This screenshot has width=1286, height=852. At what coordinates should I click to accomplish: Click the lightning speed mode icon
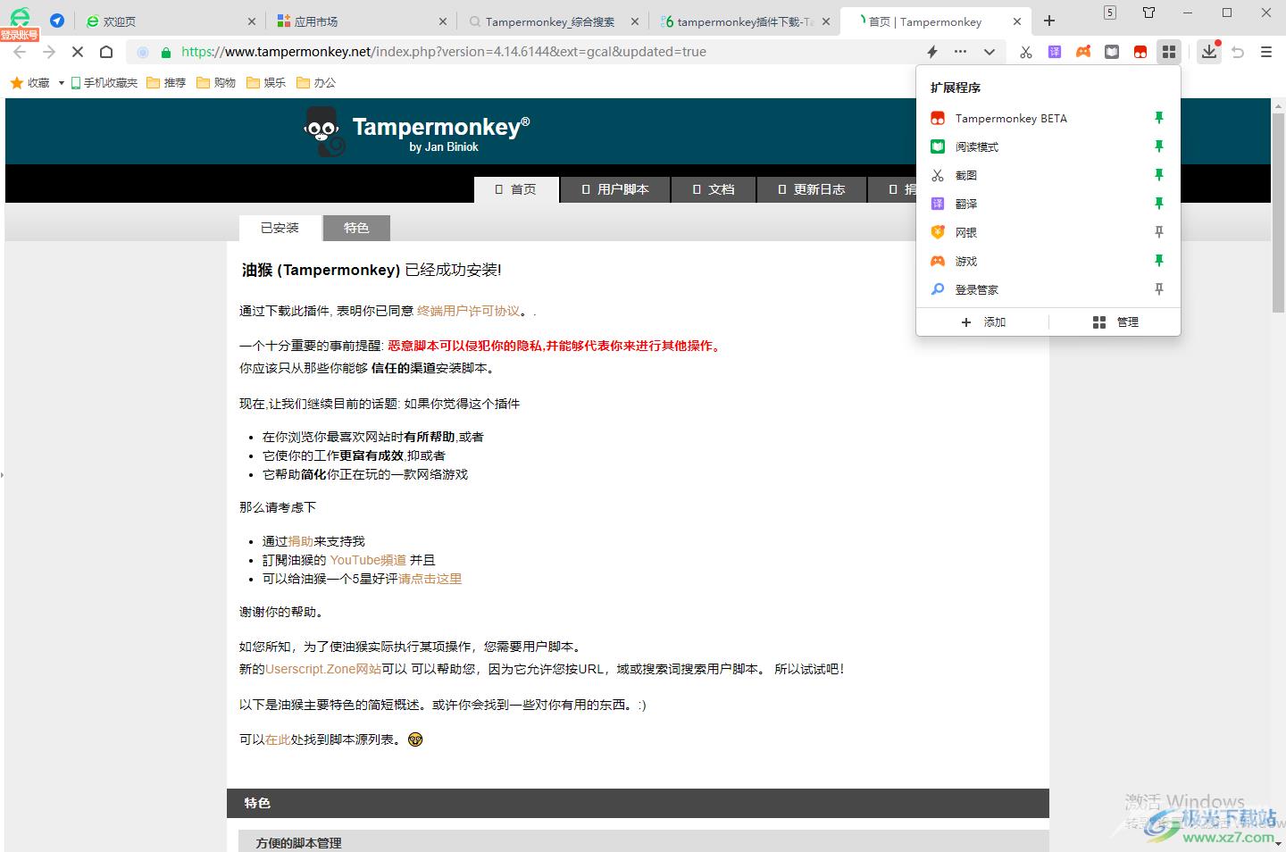[932, 52]
